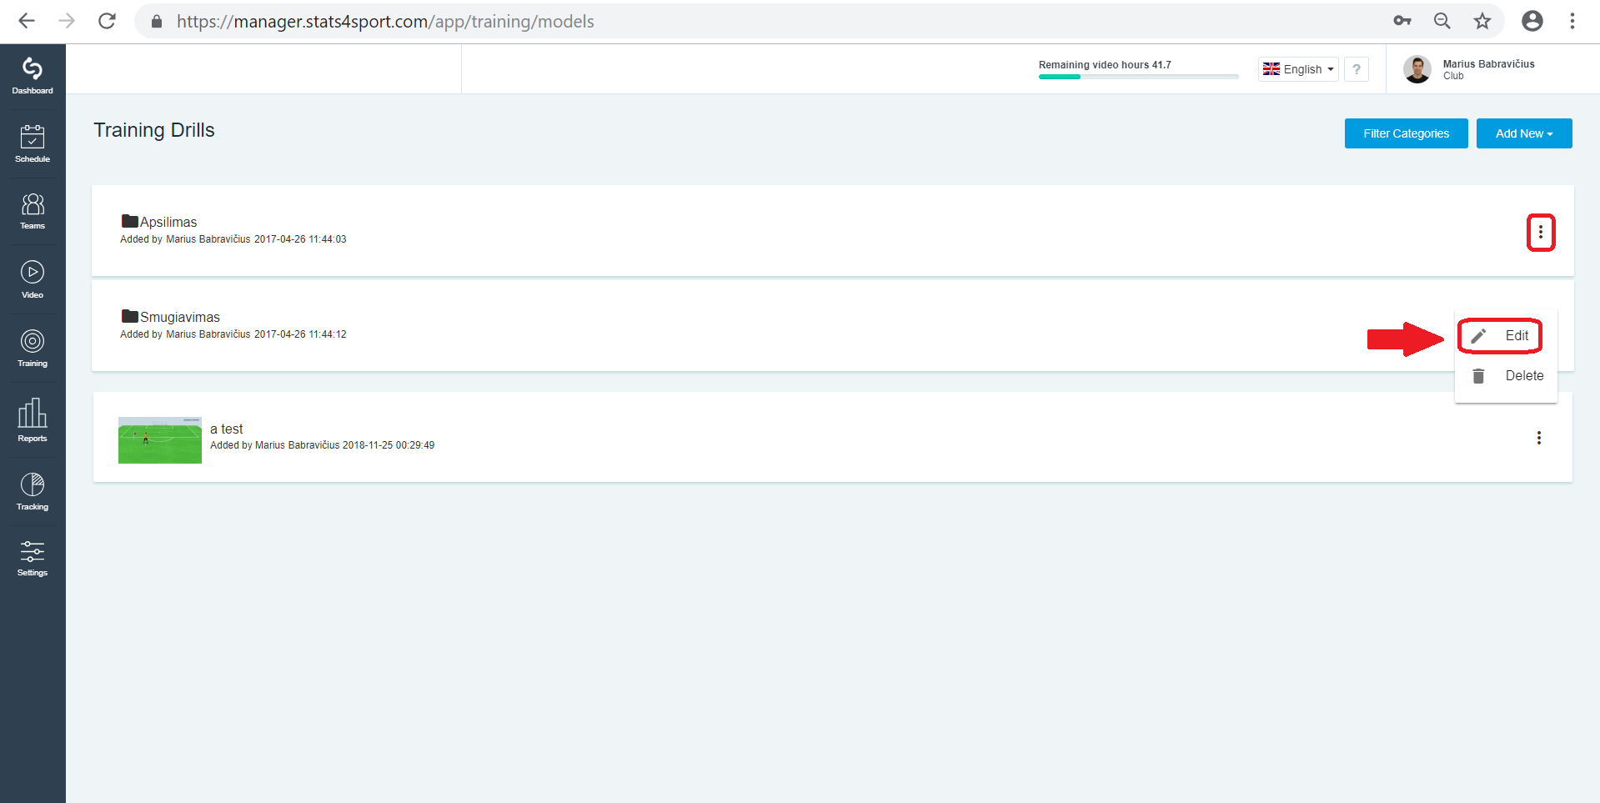Click the browser back arrow
Screen dimensions: 1600x803
27,21
